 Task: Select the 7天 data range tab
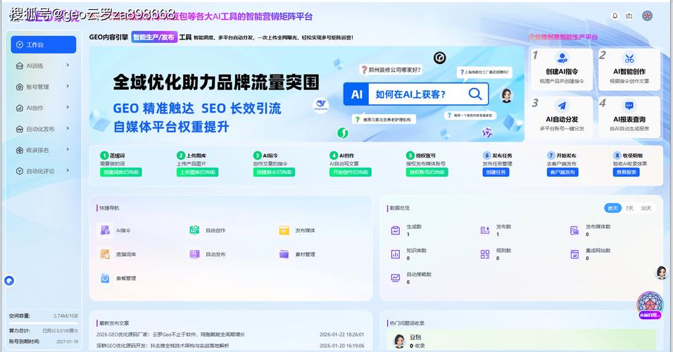(629, 208)
